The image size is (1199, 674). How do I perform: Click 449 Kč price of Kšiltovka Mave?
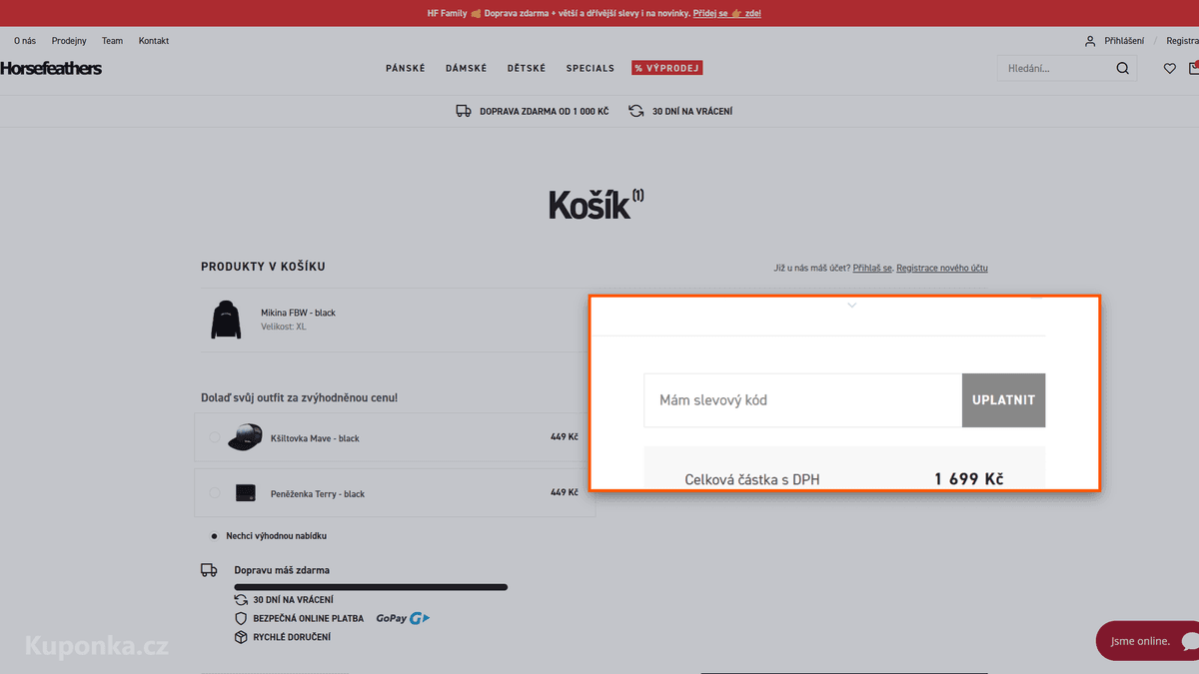click(x=564, y=437)
